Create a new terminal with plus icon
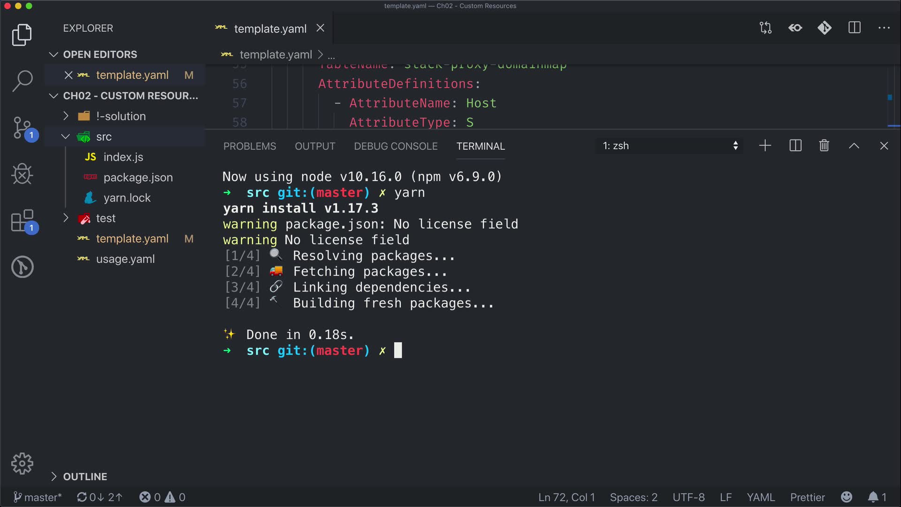Screen dimensions: 901x507 click(x=765, y=146)
